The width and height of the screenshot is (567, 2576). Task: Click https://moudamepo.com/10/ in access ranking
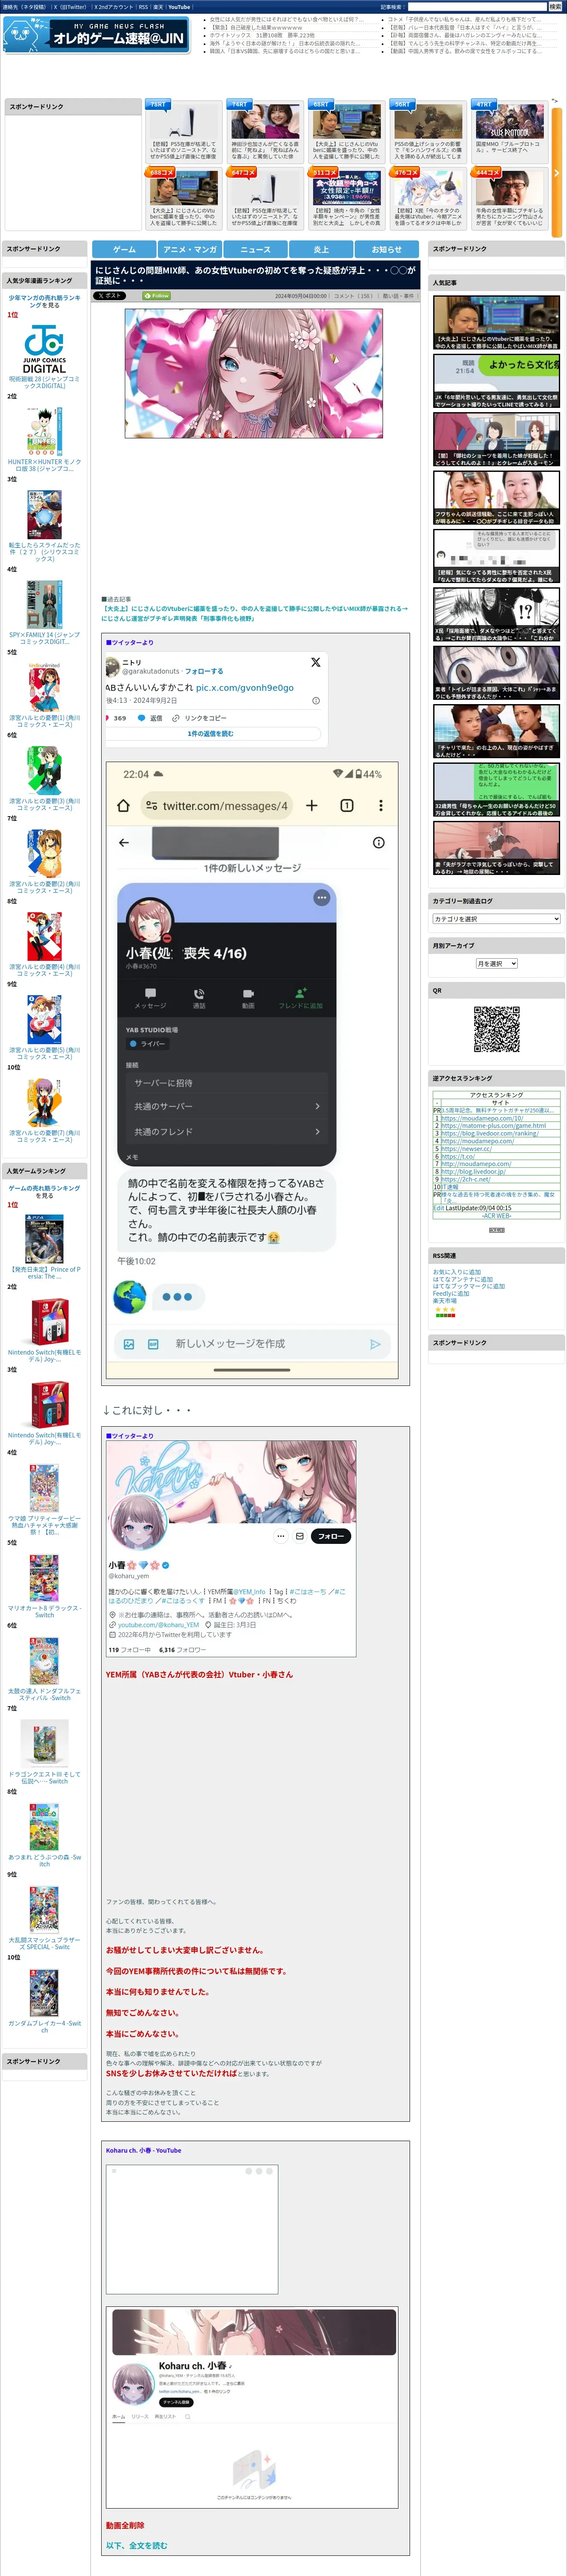(481, 1118)
